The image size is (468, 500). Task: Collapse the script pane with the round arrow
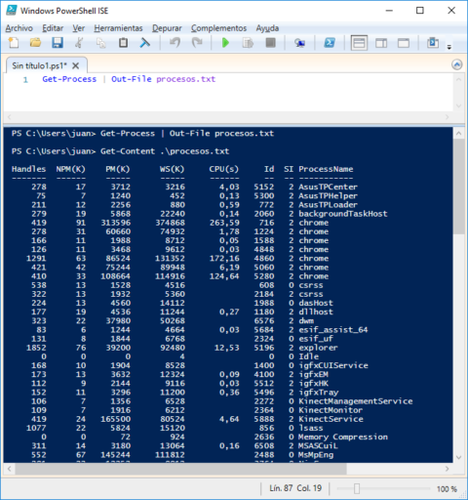pyautogui.click(x=456, y=64)
